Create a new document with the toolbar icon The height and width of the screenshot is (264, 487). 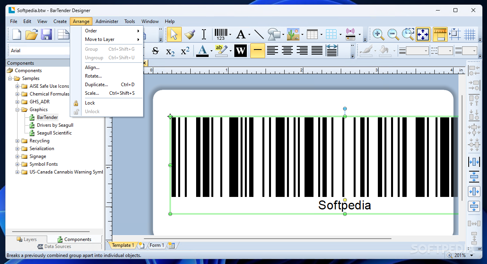point(17,34)
